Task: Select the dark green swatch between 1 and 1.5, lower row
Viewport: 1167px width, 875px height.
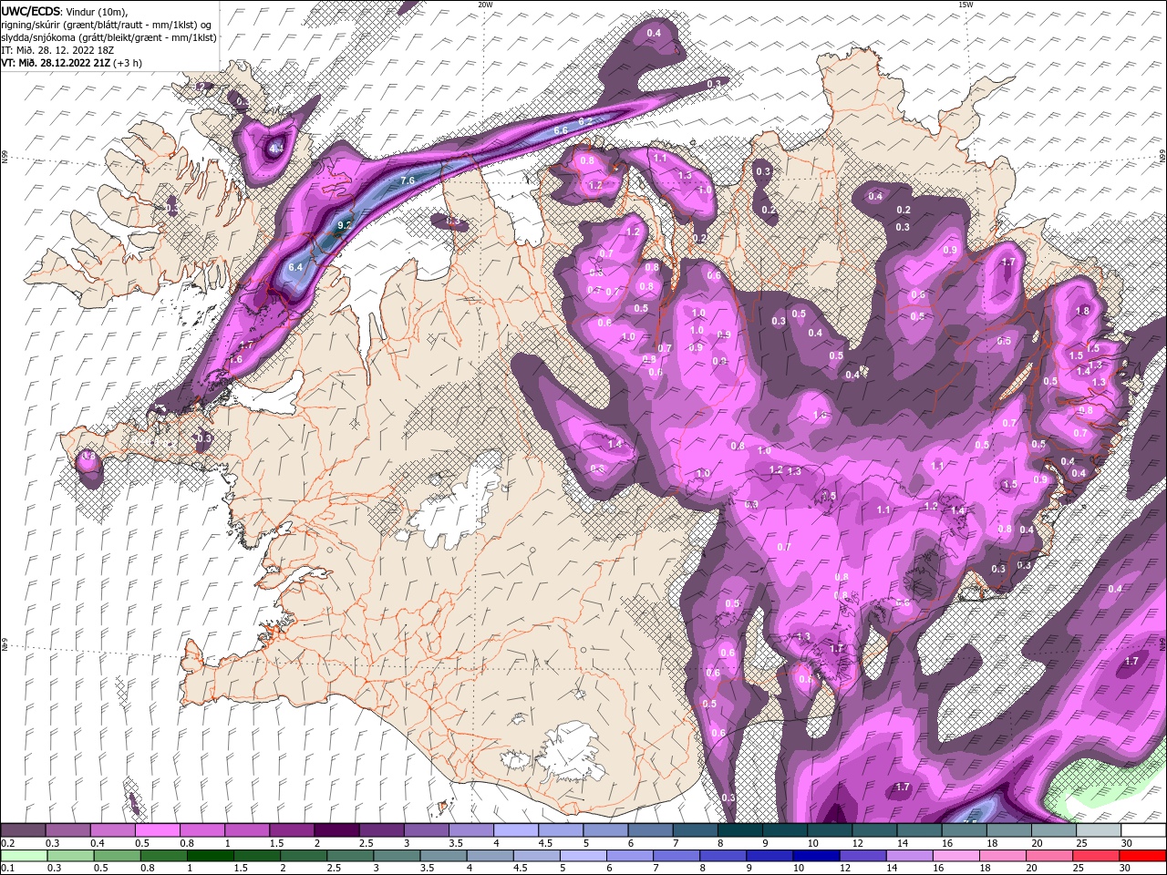Action: [x=210, y=855]
